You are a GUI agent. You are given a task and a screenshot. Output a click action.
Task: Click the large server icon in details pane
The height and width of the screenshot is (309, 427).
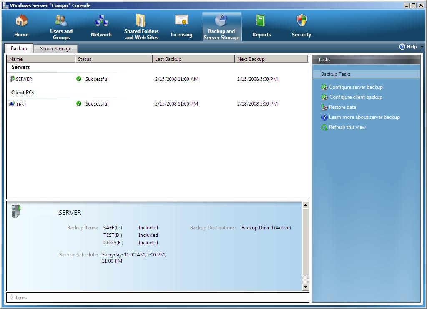pos(16,211)
